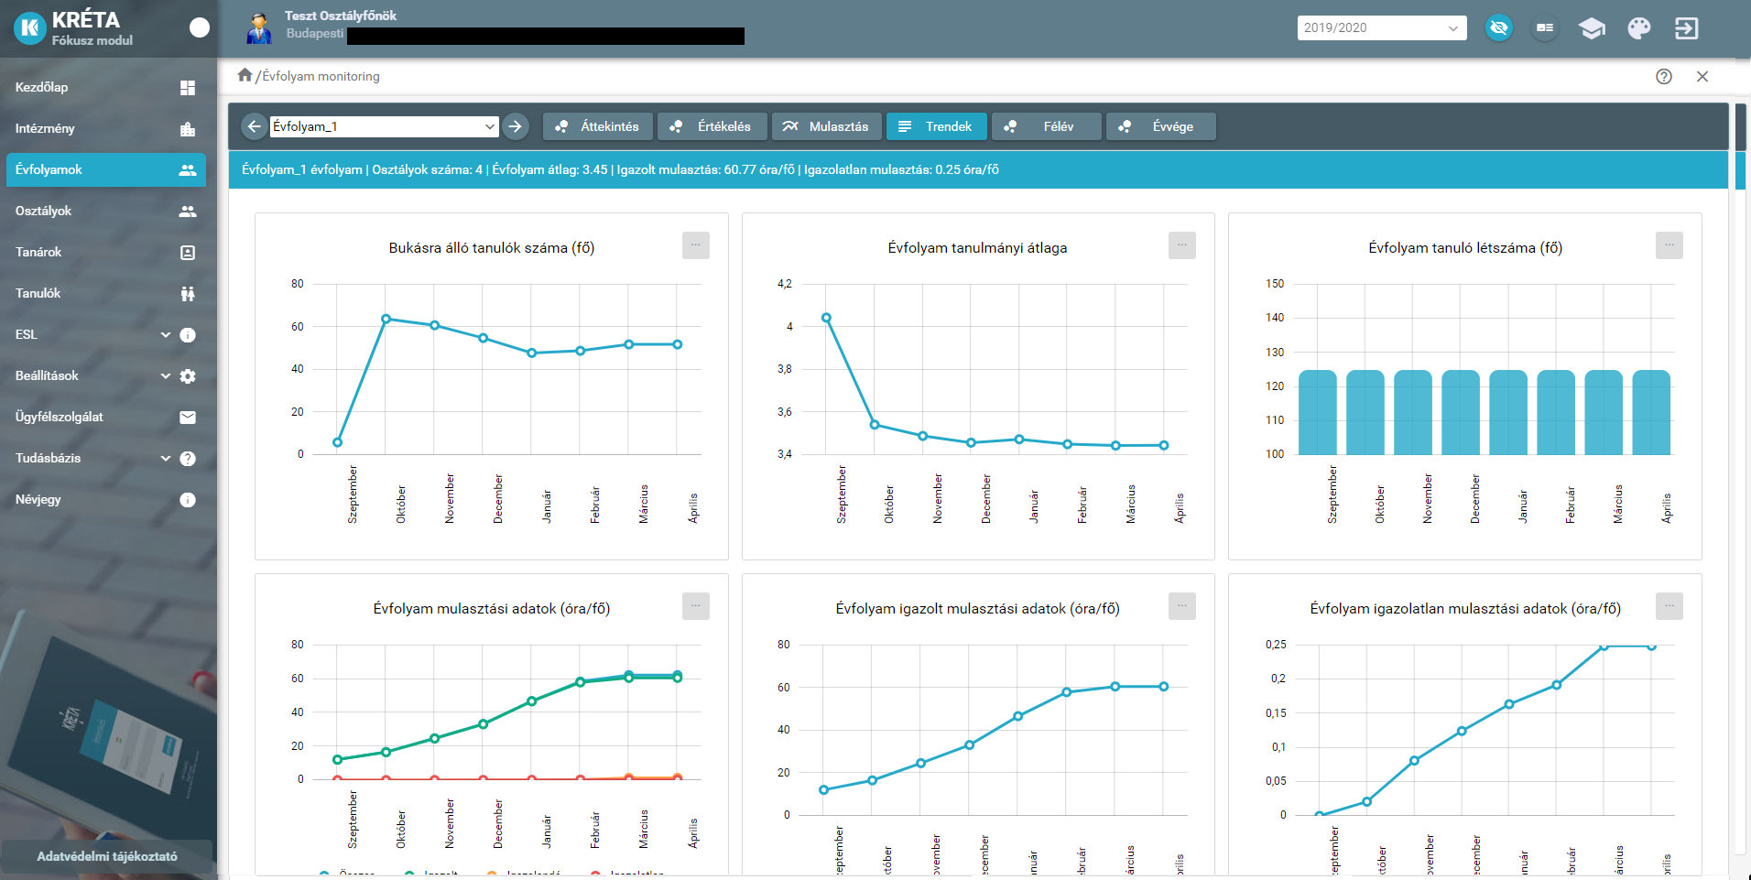Screen dimensions: 1751x880
Task: Open Tanulók in the sidebar
Action: click(106, 294)
